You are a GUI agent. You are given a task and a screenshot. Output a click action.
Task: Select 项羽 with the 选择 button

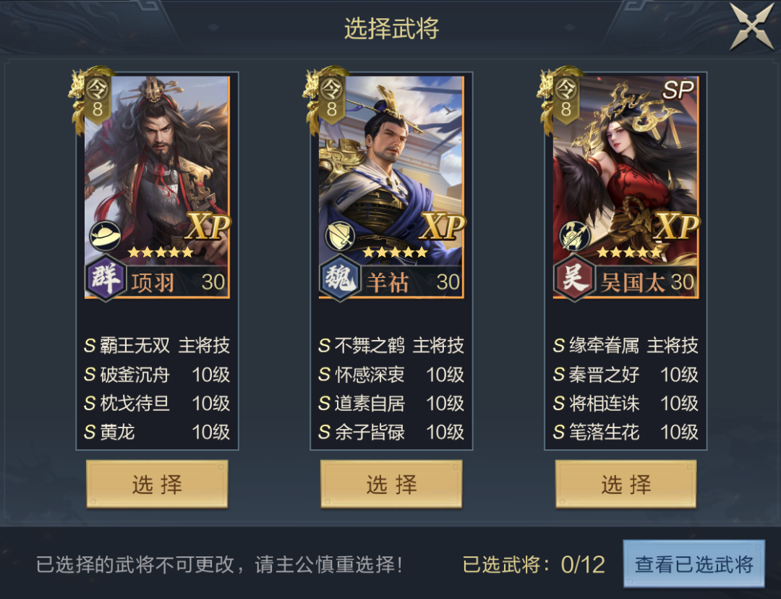tap(157, 485)
